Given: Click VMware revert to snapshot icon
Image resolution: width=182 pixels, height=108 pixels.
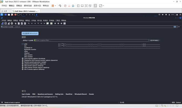Looking at the screenshot, I should [69, 6].
